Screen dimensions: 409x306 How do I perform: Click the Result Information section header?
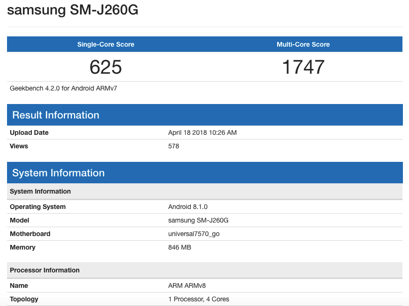(x=205, y=115)
